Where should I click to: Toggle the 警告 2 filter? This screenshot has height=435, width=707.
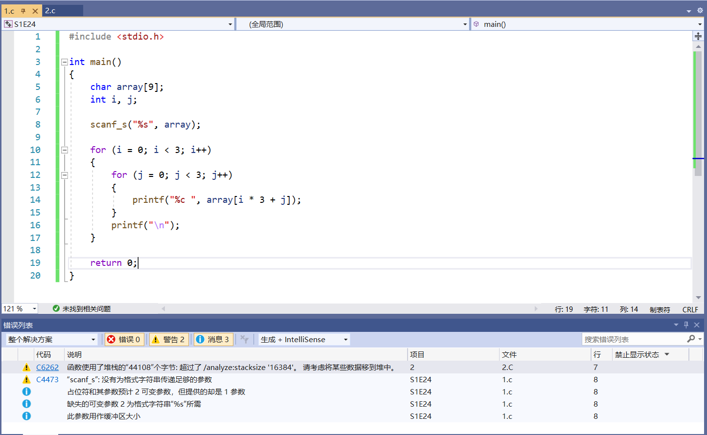click(169, 339)
